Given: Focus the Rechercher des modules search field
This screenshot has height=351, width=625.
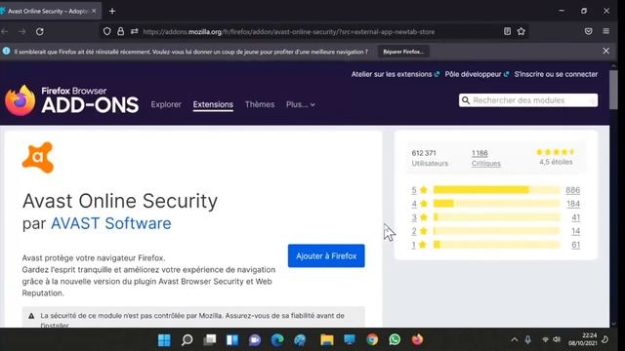Looking at the screenshot, I should click(x=528, y=100).
